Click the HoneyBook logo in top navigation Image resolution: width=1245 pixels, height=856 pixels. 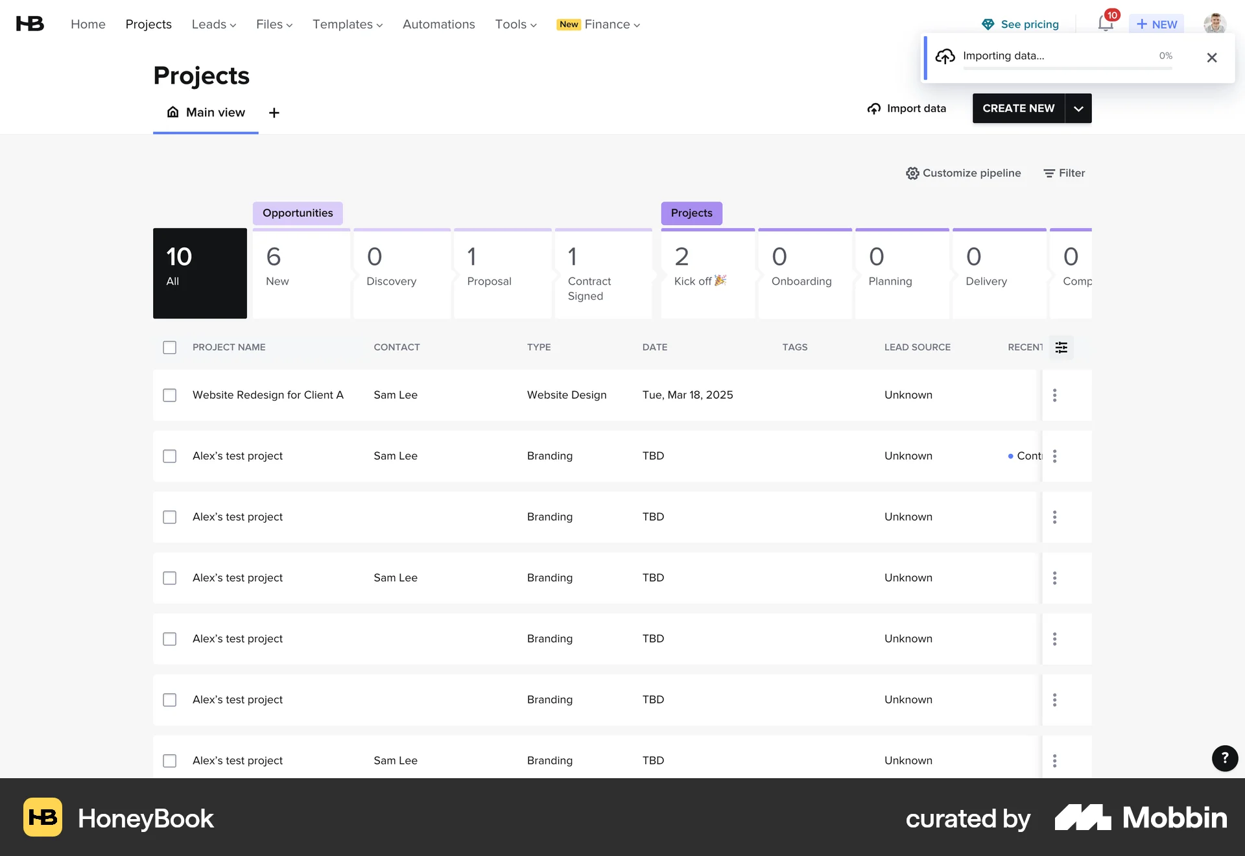(29, 23)
